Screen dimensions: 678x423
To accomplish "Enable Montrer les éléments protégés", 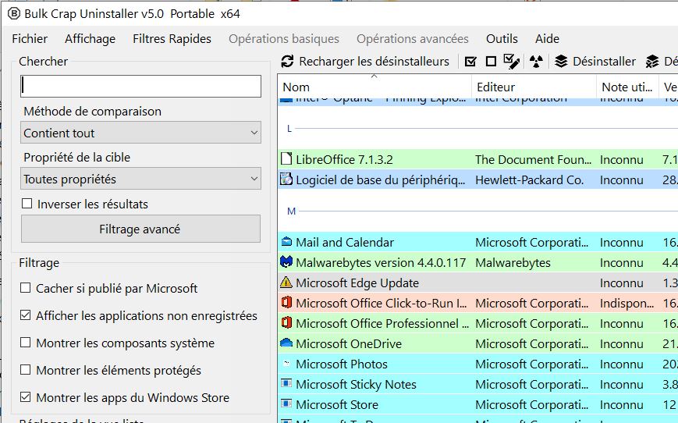I will pyautogui.click(x=26, y=370).
